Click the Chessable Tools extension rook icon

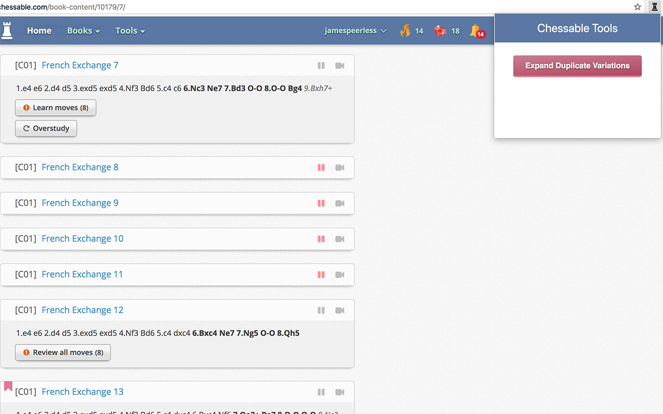click(654, 7)
